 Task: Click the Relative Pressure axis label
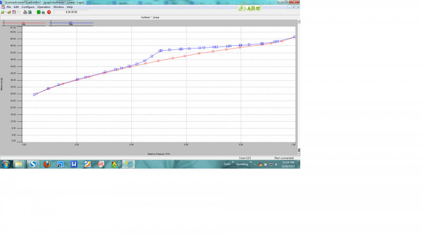pyautogui.click(x=159, y=154)
